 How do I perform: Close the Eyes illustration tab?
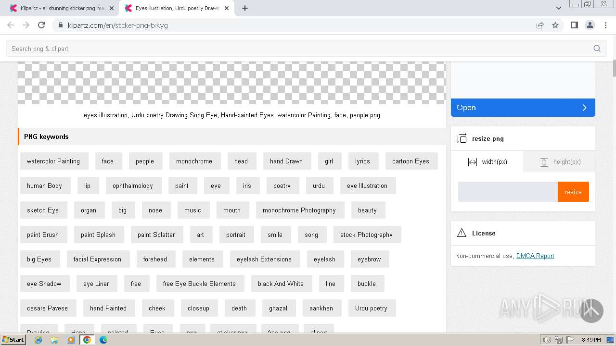pyautogui.click(x=226, y=8)
